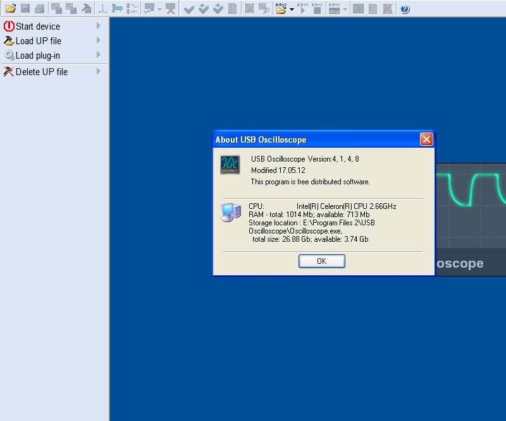Click the oscilloscope icon in the About dialog
The height and width of the screenshot is (421, 506).
pos(230,165)
